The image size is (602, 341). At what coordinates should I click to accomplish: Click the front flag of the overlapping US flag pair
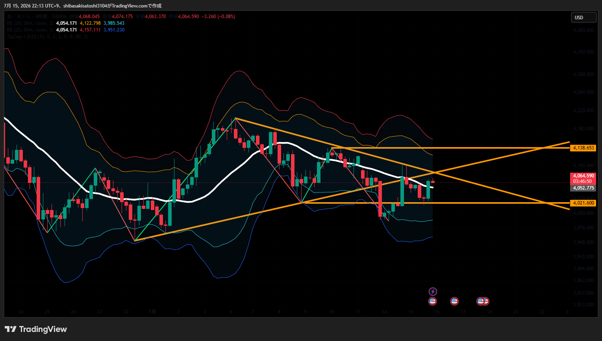(481, 301)
